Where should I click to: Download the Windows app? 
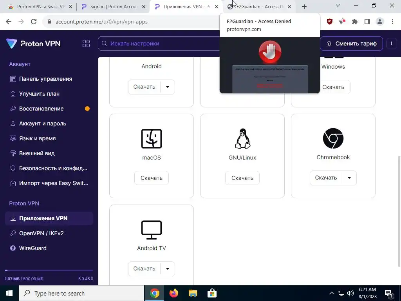pos(333,87)
